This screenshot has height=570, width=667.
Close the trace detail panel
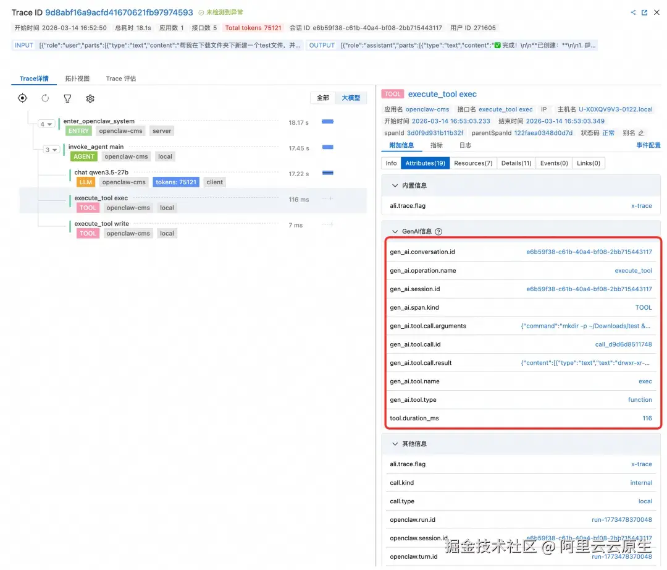point(657,12)
